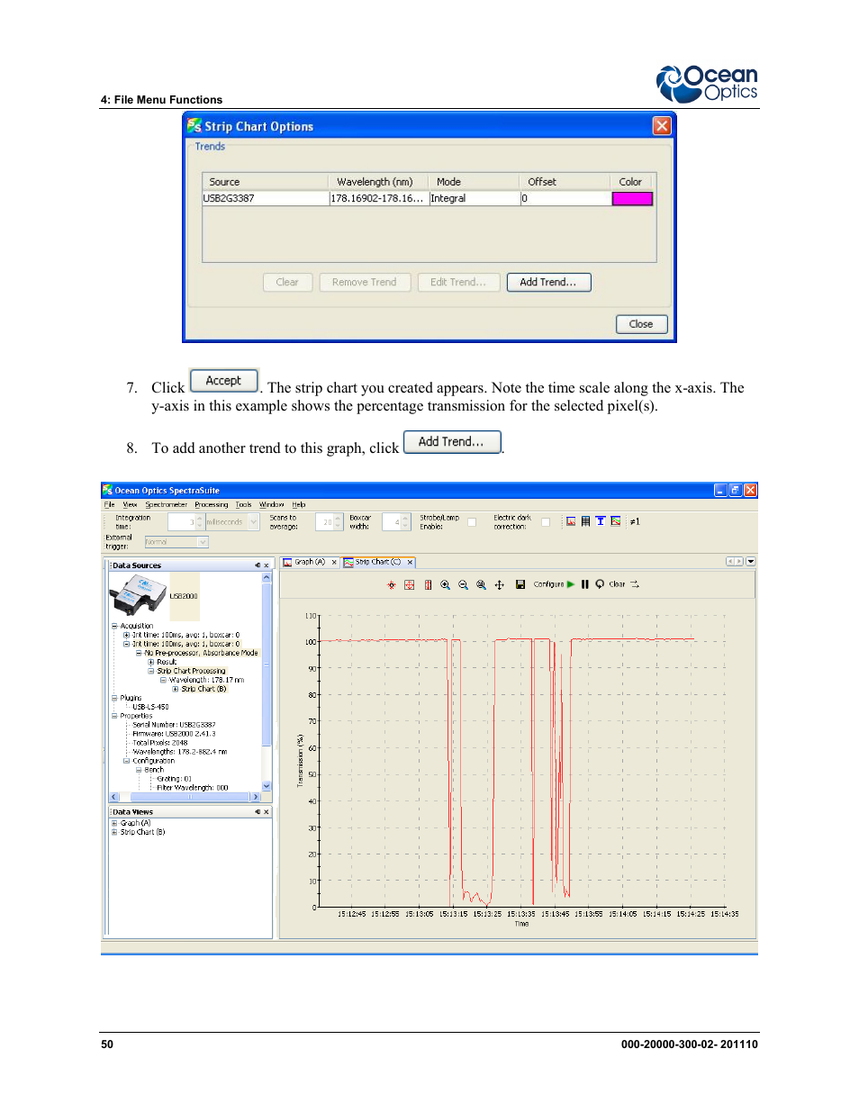
Task: Click the Boxcar width stepper
Action: click(x=405, y=522)
